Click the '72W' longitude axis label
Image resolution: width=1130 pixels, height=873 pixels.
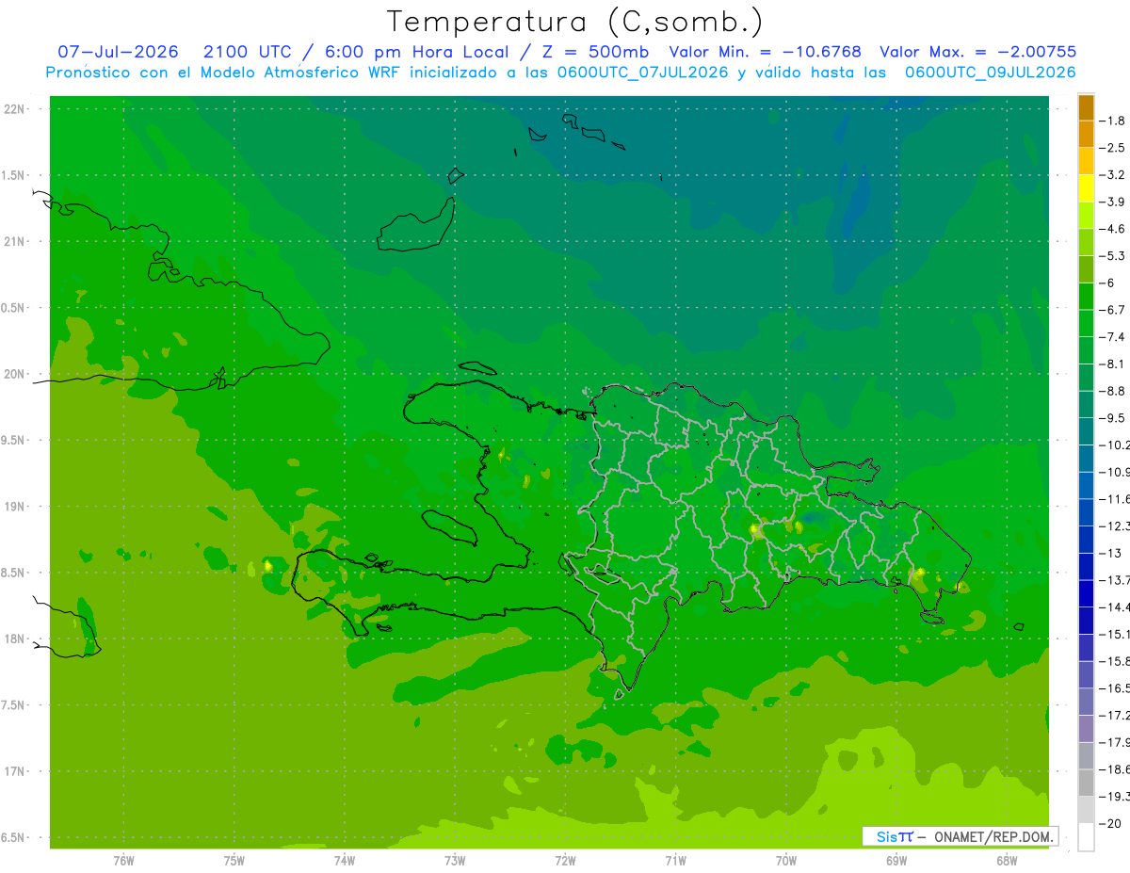coord(565,860)
